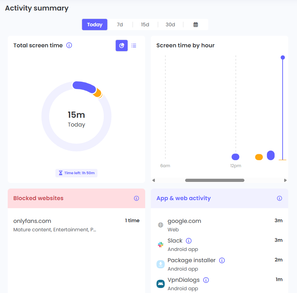297x293 pixels.
Task: Click the VpnDialogs Android app icon
Action: point(160,284)
